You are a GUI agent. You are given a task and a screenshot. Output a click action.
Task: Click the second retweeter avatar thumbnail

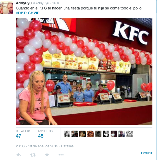coord(75,134)
